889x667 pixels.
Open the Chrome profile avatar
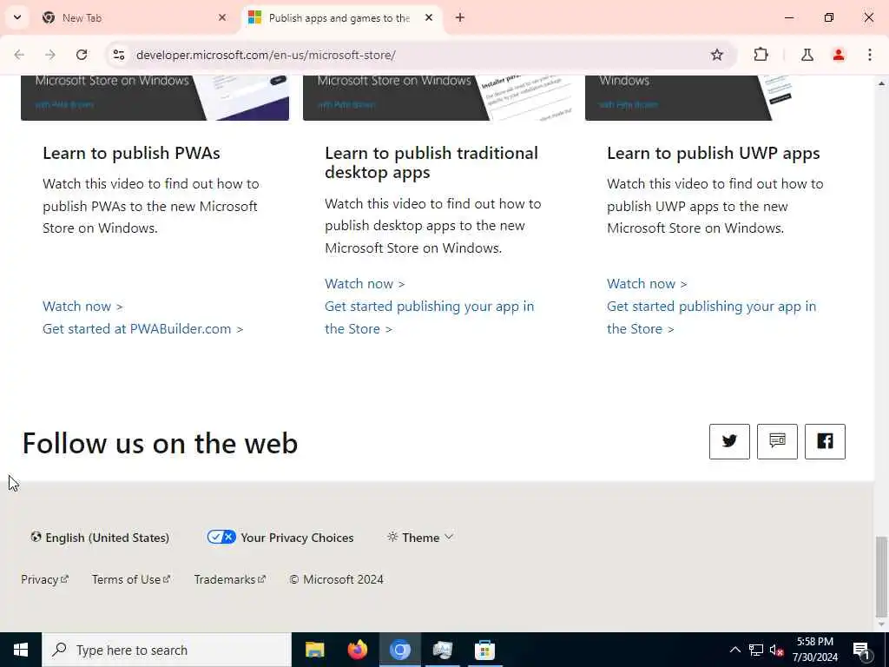(839, 55)
